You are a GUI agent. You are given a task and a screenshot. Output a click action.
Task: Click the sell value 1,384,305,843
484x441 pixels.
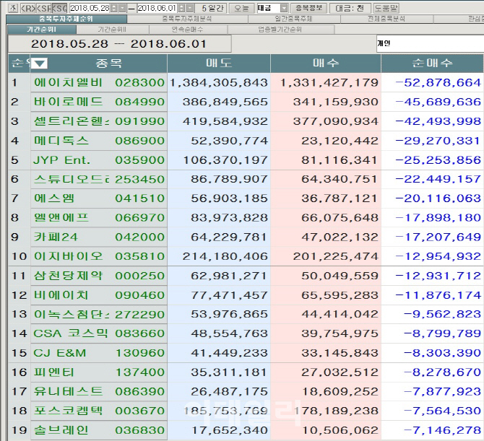[x=219, y=83]
